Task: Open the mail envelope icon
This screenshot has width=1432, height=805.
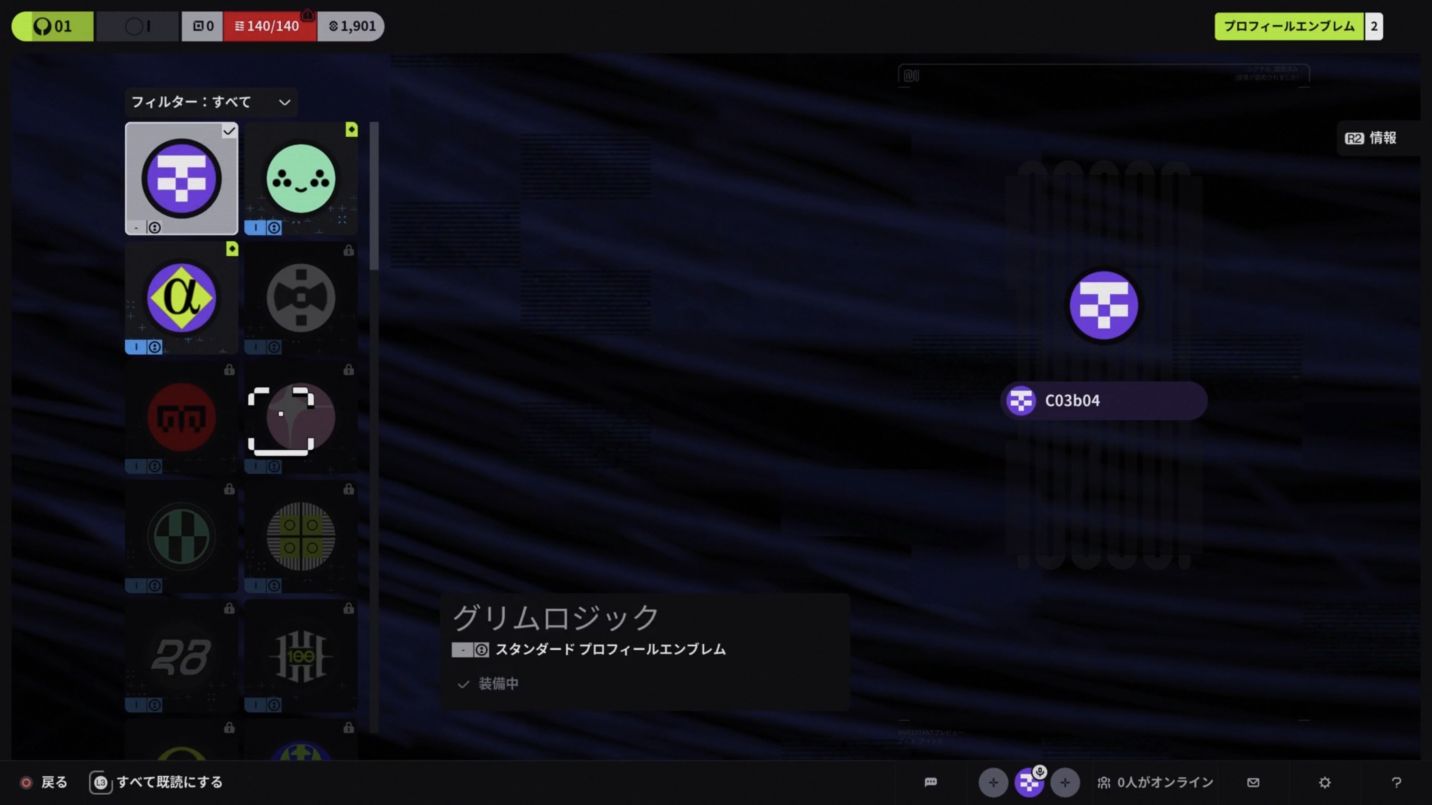Action: 1253,782
